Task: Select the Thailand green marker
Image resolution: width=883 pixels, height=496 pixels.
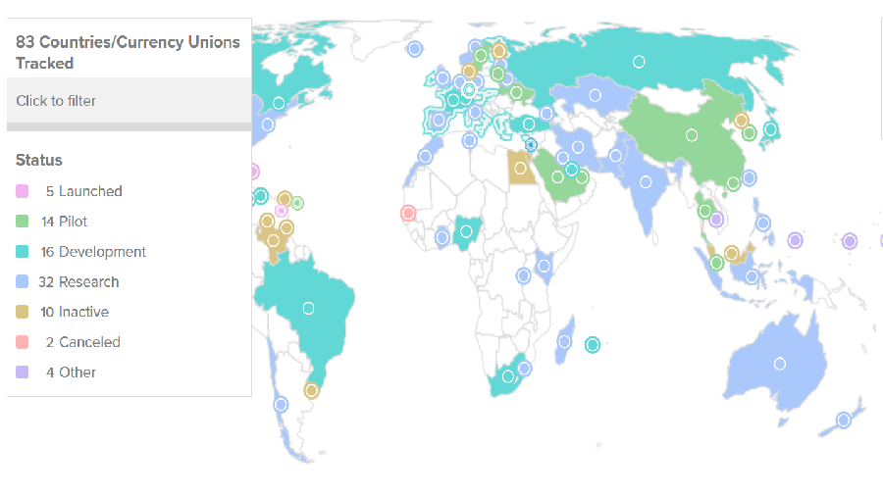Action: 704,212
